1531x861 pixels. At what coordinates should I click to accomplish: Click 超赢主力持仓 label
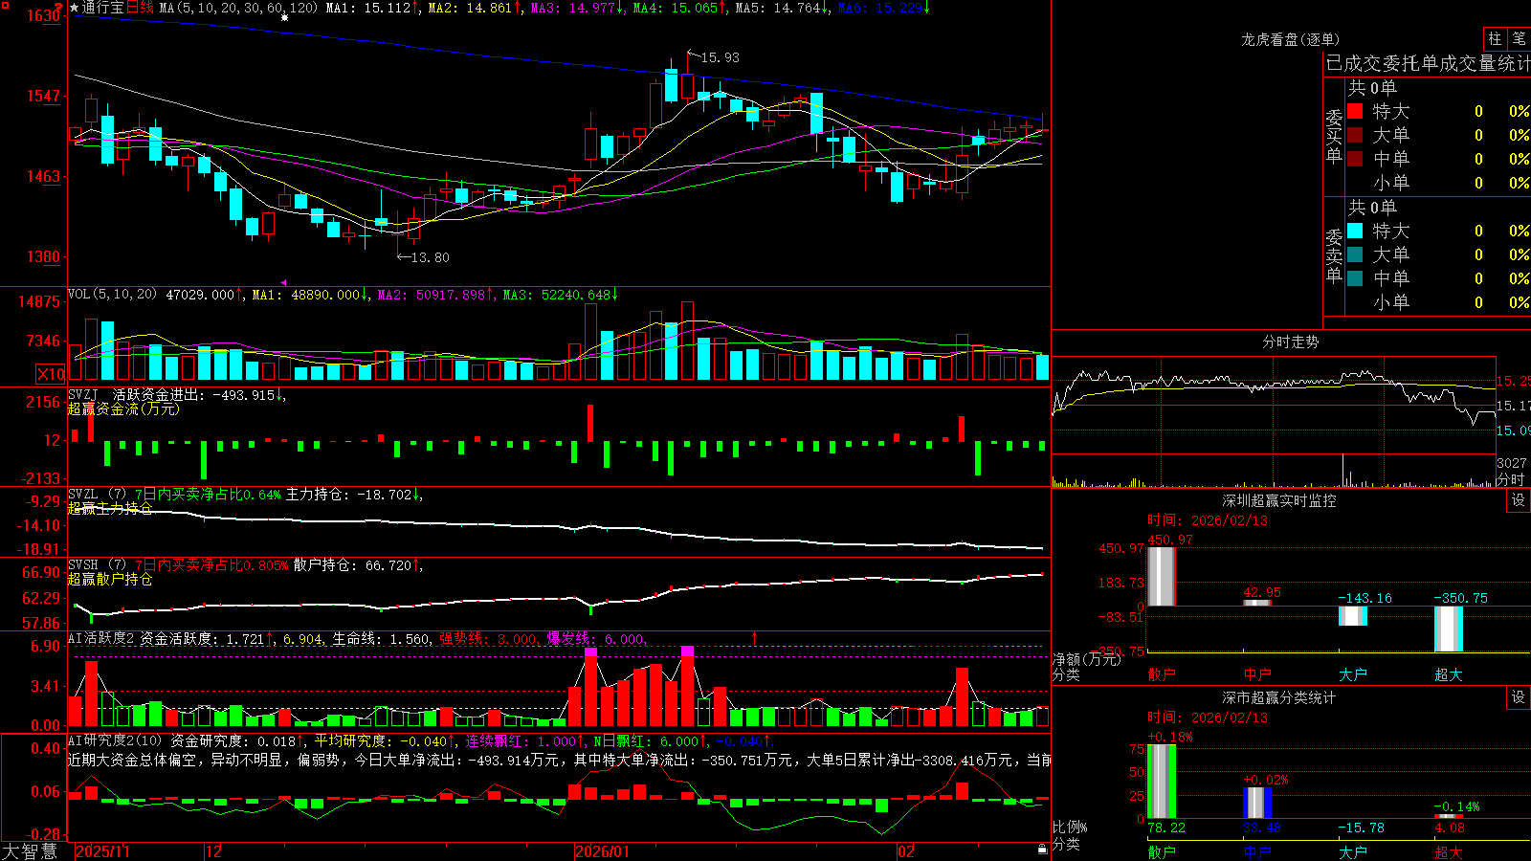(x=110, y=508)
